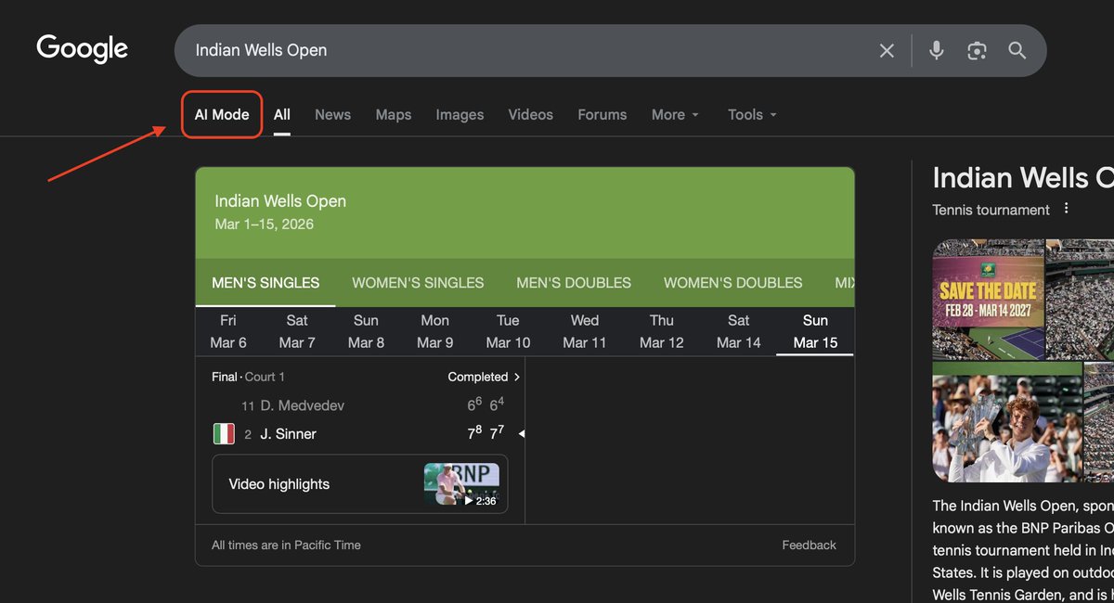Expand the Completed match details chevron
1114x603 pixels.
(x=517, y=377)
